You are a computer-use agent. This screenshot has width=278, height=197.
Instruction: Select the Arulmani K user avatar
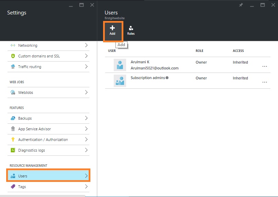120,65
